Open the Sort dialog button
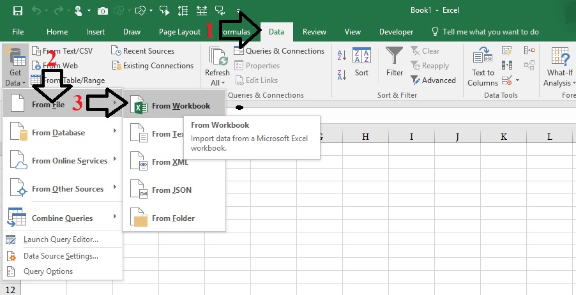The image size is (576, 295). [361, 62]
